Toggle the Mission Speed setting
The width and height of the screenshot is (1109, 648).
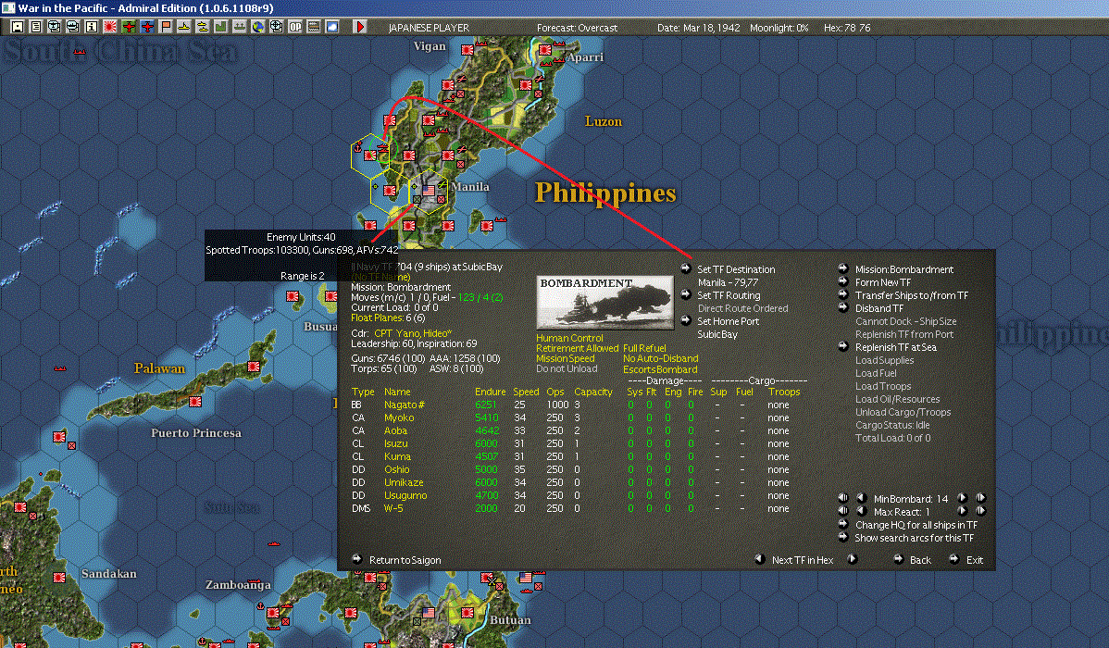coord(565,358)
